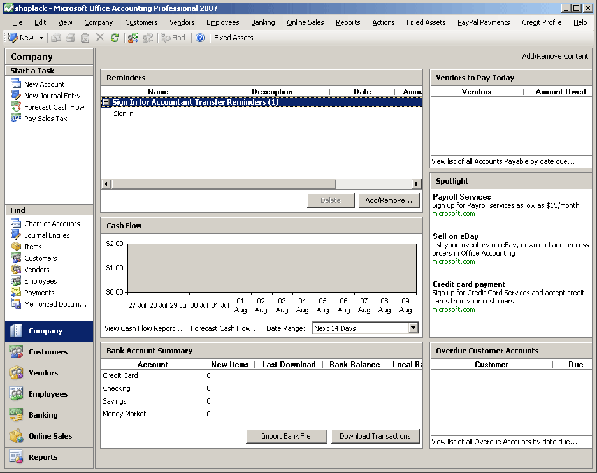Click the Send to Accountant toolbar icon

pyautogui.click(x=133, y=38)
